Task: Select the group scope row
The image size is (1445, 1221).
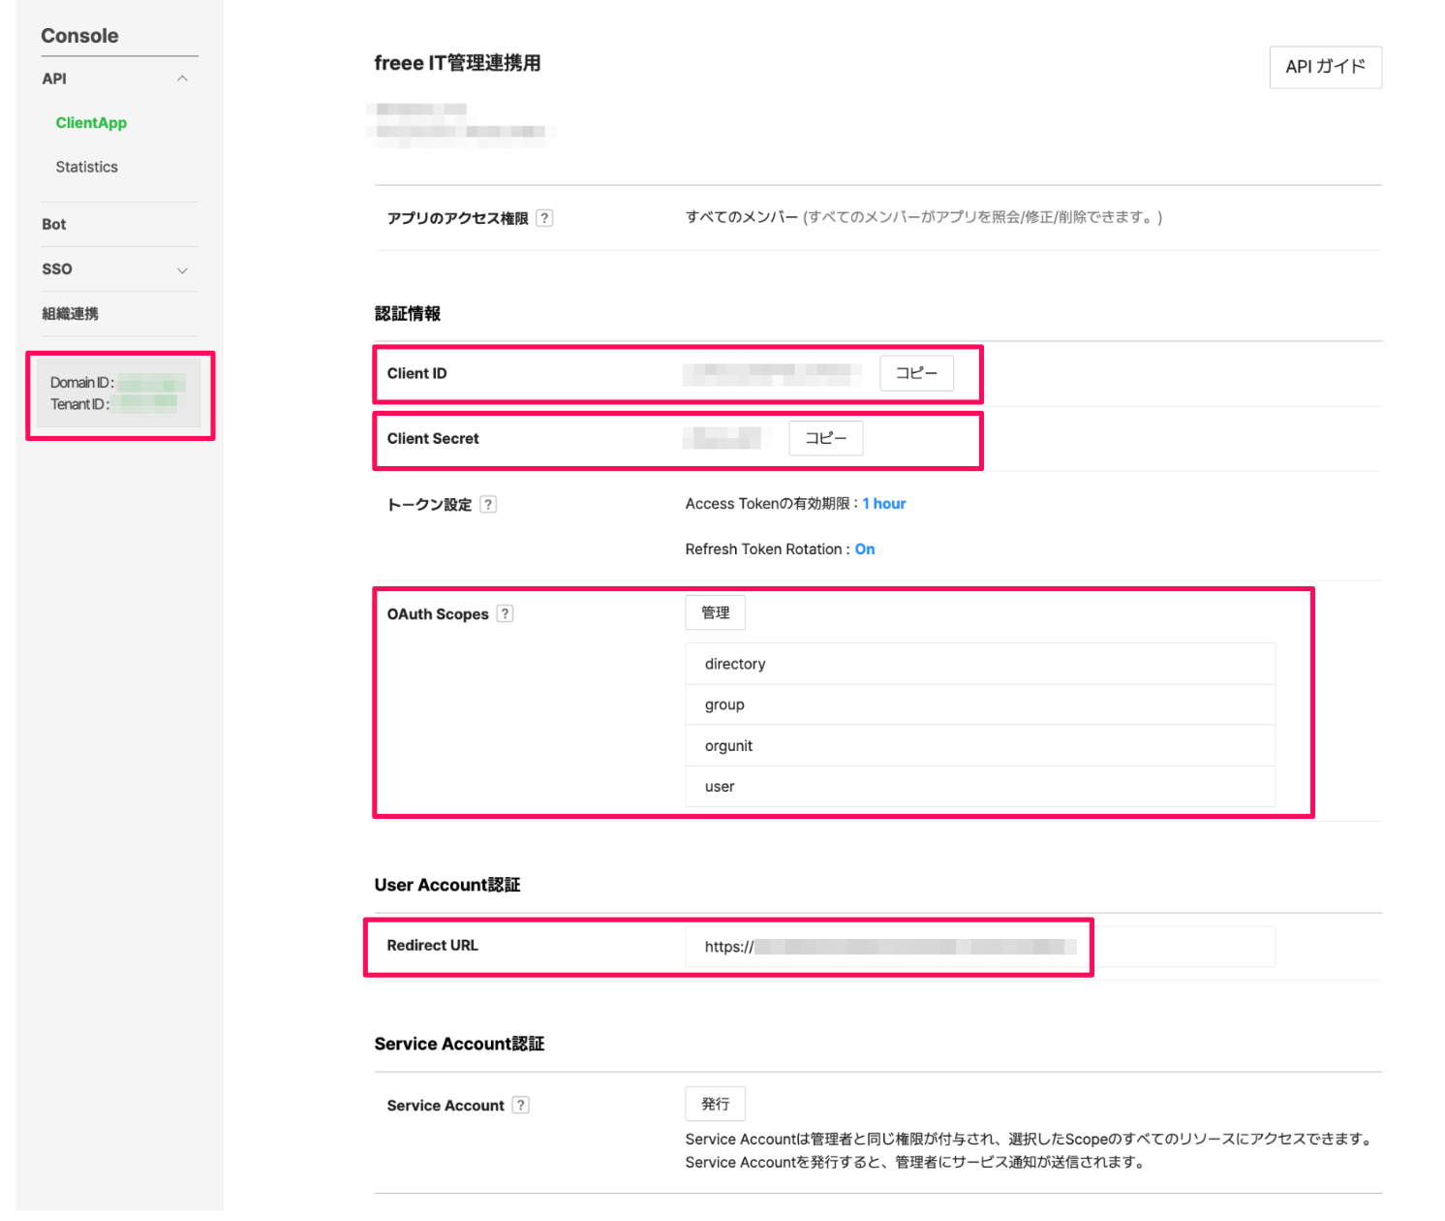Action: [980, 704]
